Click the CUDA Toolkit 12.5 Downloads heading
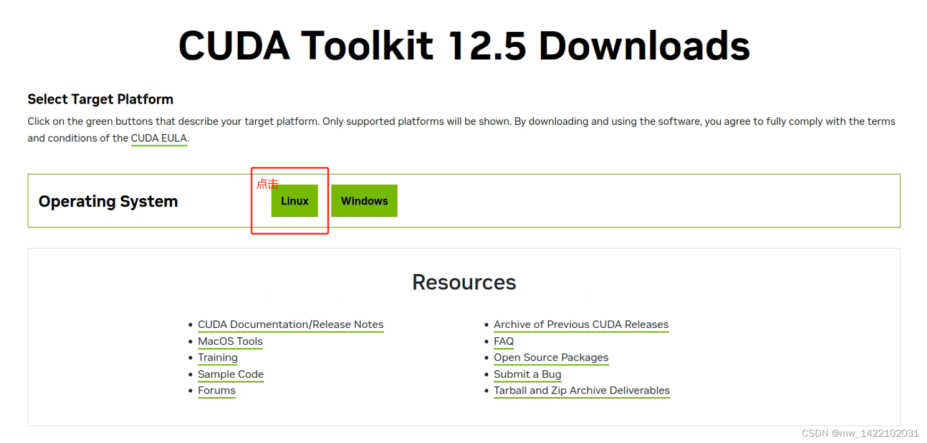This screenshot has height=443, width=927. (x=464, y=46)
